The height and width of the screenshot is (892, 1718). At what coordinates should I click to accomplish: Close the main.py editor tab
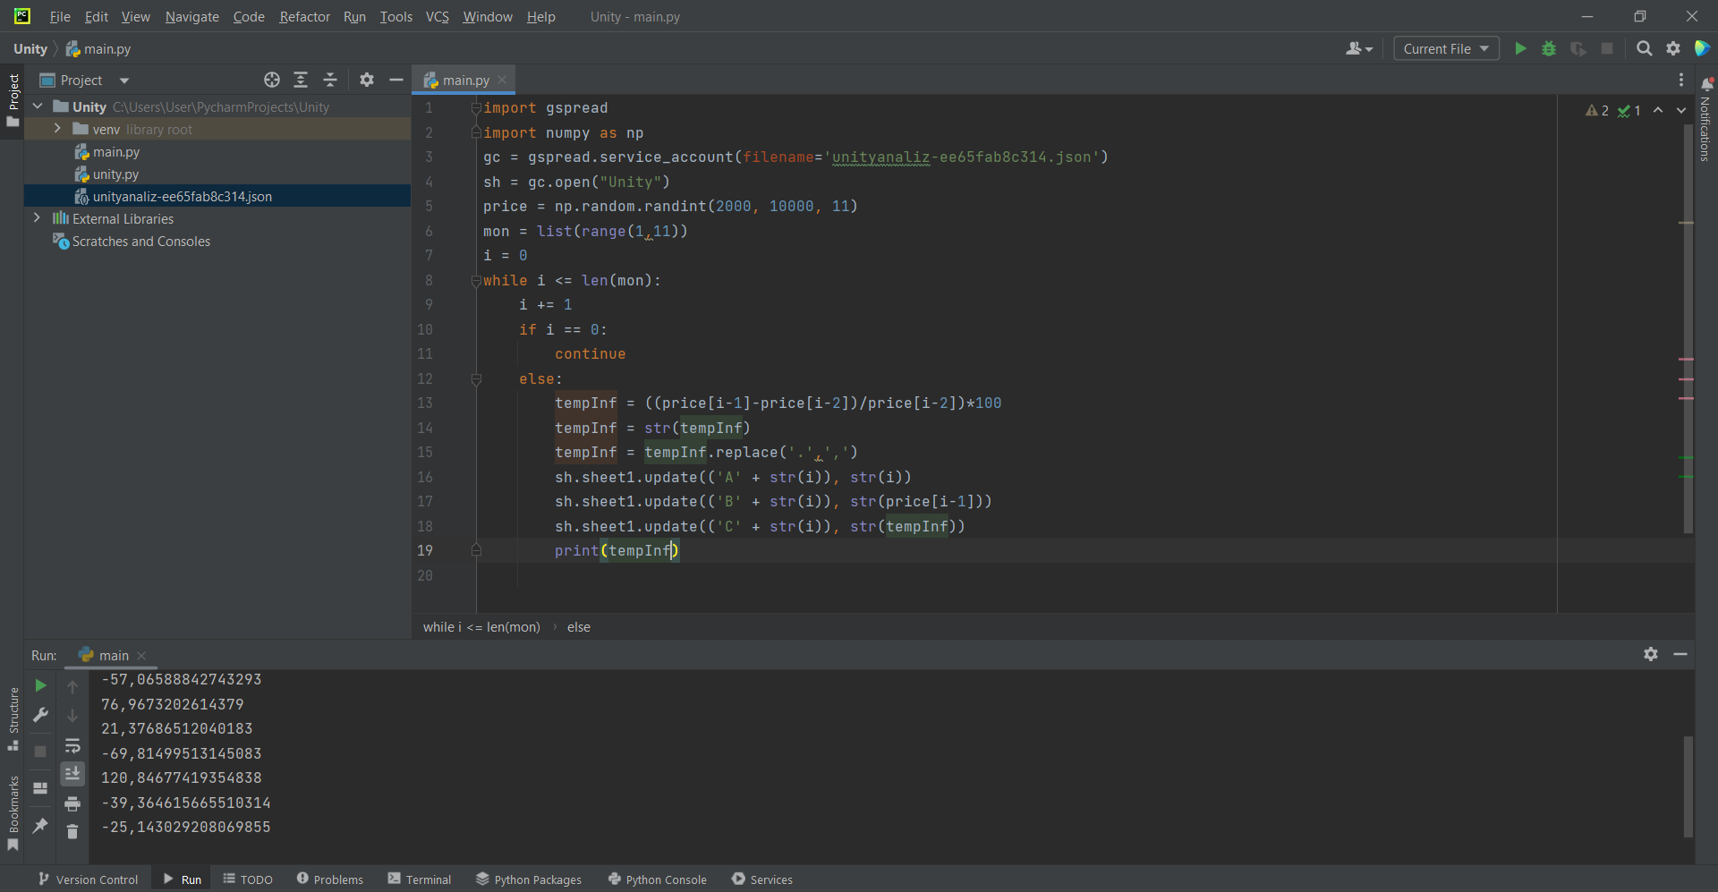coord(502,80)
